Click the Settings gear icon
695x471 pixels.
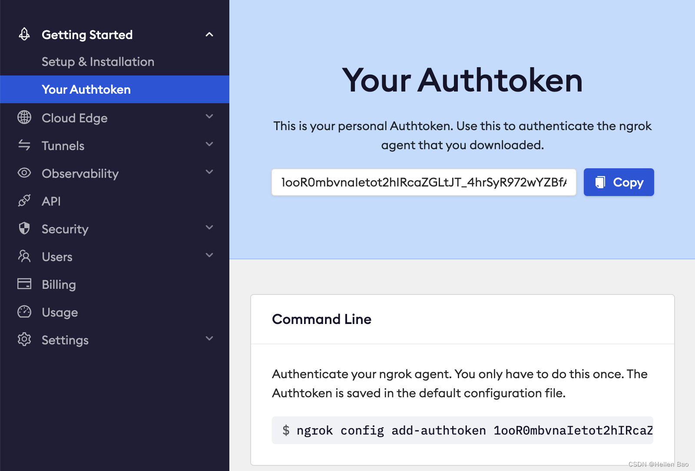click(x=24, y=339)
